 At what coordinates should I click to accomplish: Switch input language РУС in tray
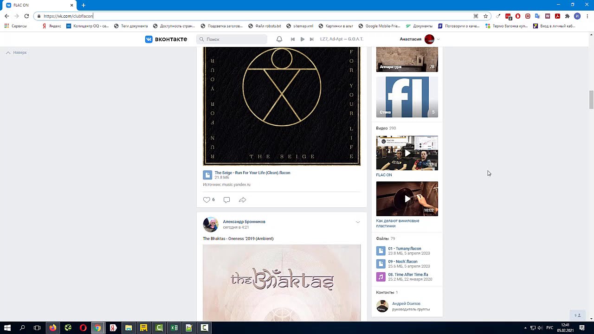coord(549,328)
